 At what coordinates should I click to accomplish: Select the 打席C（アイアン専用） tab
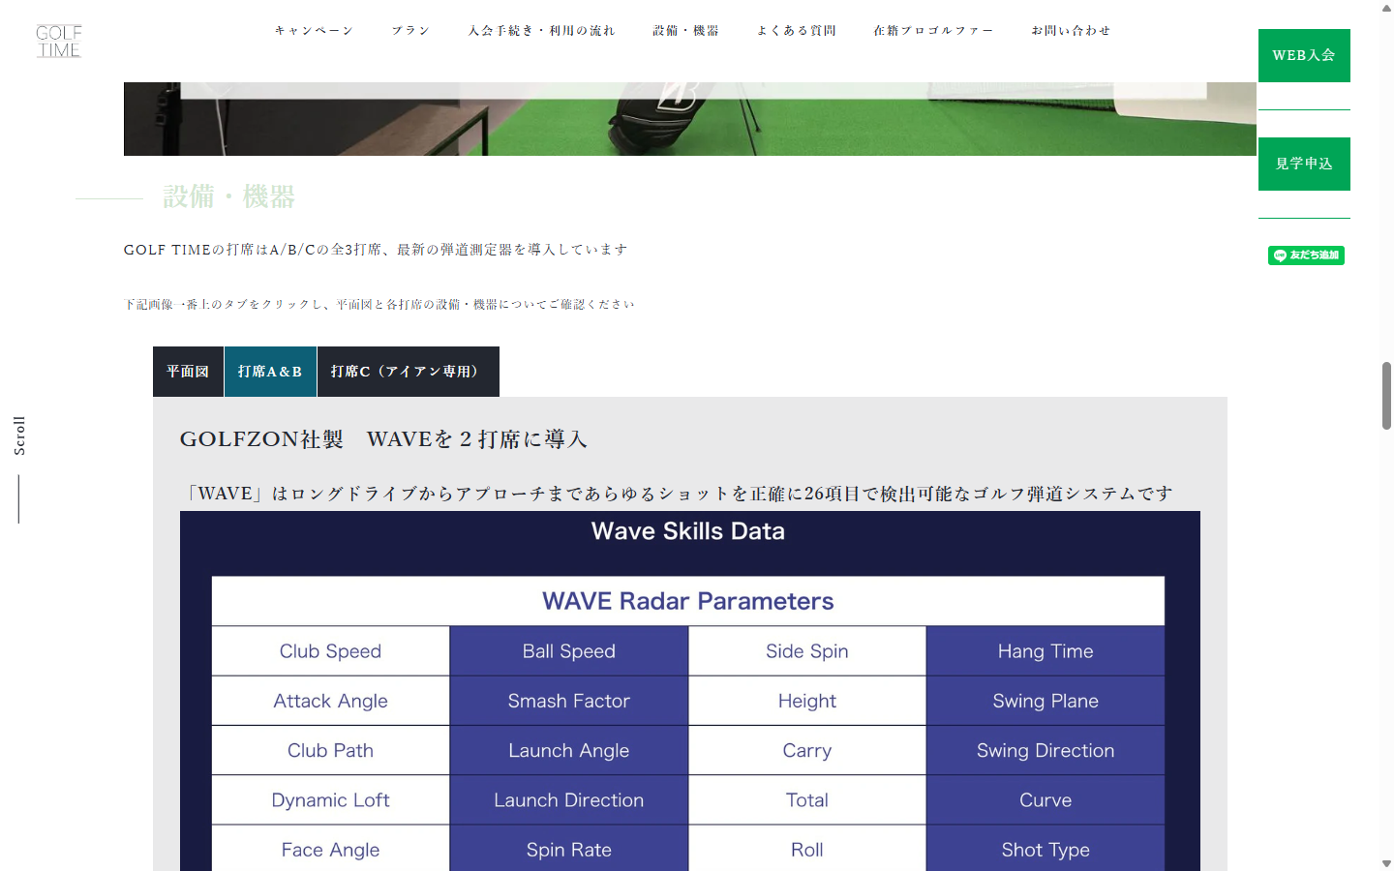coord(409,372)
